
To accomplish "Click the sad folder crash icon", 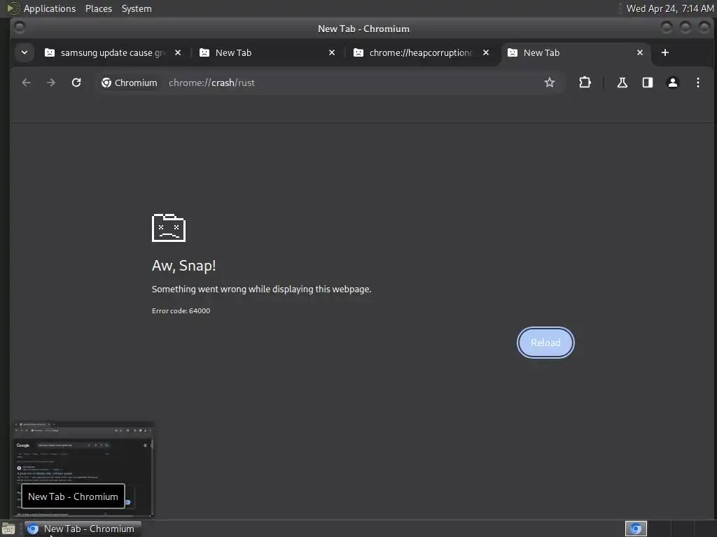I will (x=169, y=227).
